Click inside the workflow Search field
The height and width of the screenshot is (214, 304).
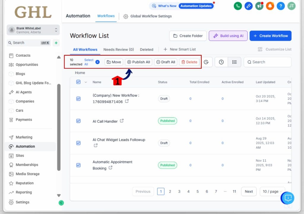(267, 62)
